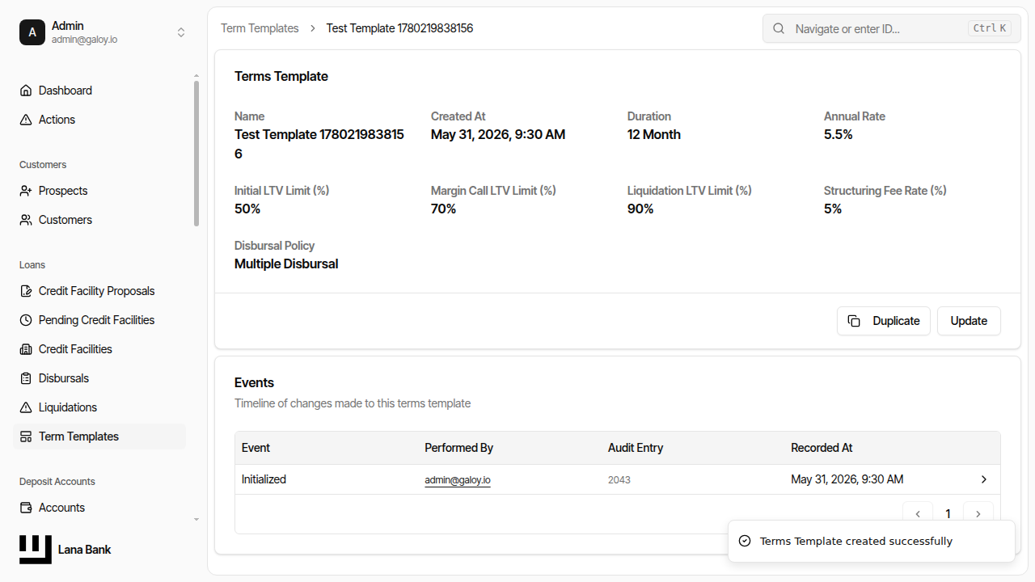
Task: Click the current breadcrumb Test Template 1780219838156
Action: click(399, 28)
